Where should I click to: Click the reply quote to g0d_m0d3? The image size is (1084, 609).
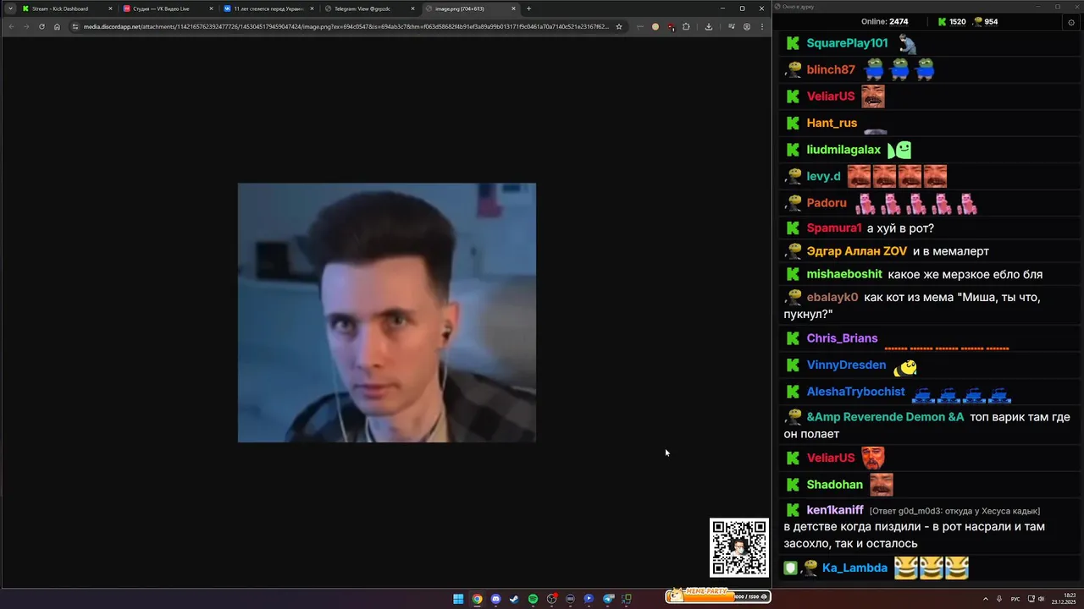coord(954,511)
